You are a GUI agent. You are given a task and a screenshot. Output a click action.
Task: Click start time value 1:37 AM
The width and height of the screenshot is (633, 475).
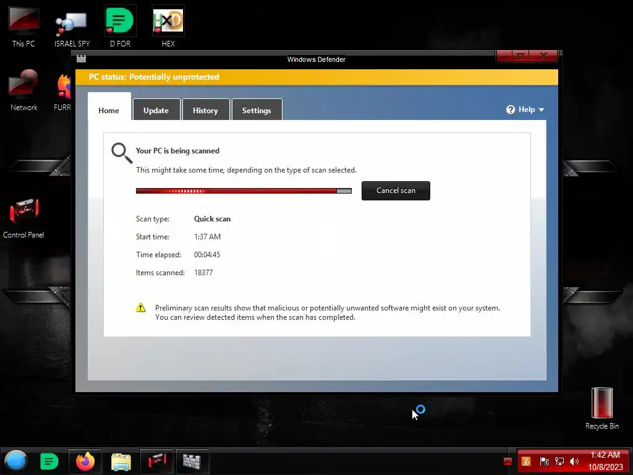tap(208, 237)
